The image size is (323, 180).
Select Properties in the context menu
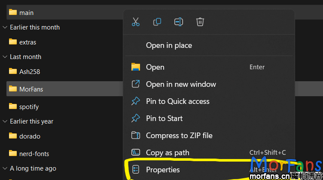click(x=163, y=170)
